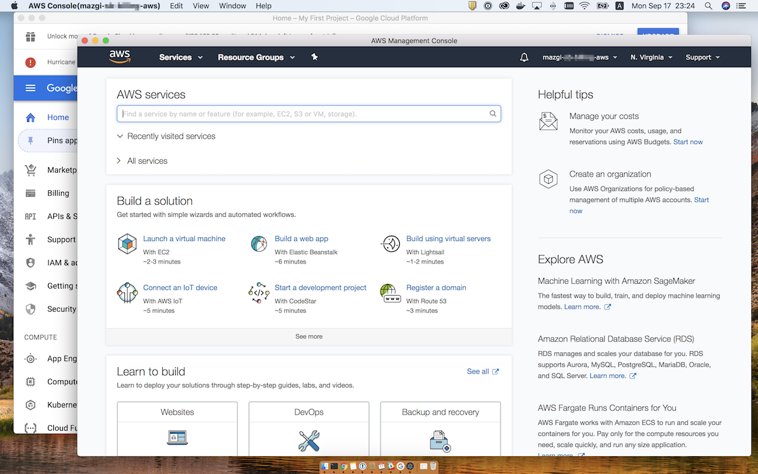758x474 pixels.
Task: Click the pin favorites icon in navbar
Action: pos(314,57)
